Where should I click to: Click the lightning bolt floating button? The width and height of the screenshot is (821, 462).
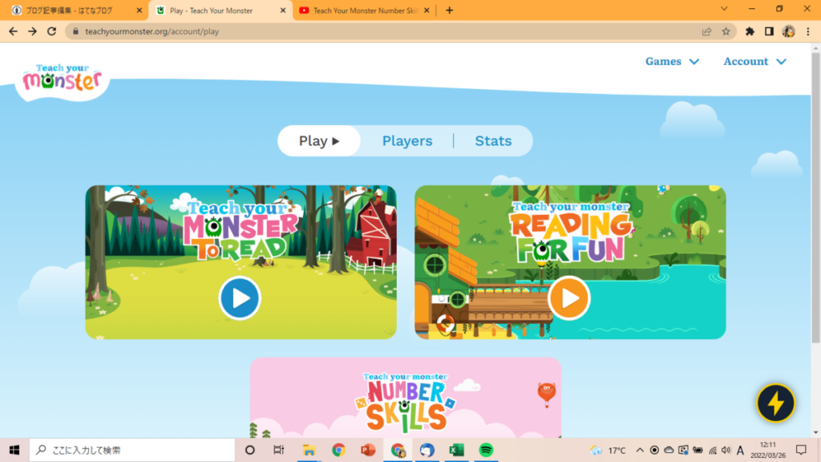click(775, 403)
